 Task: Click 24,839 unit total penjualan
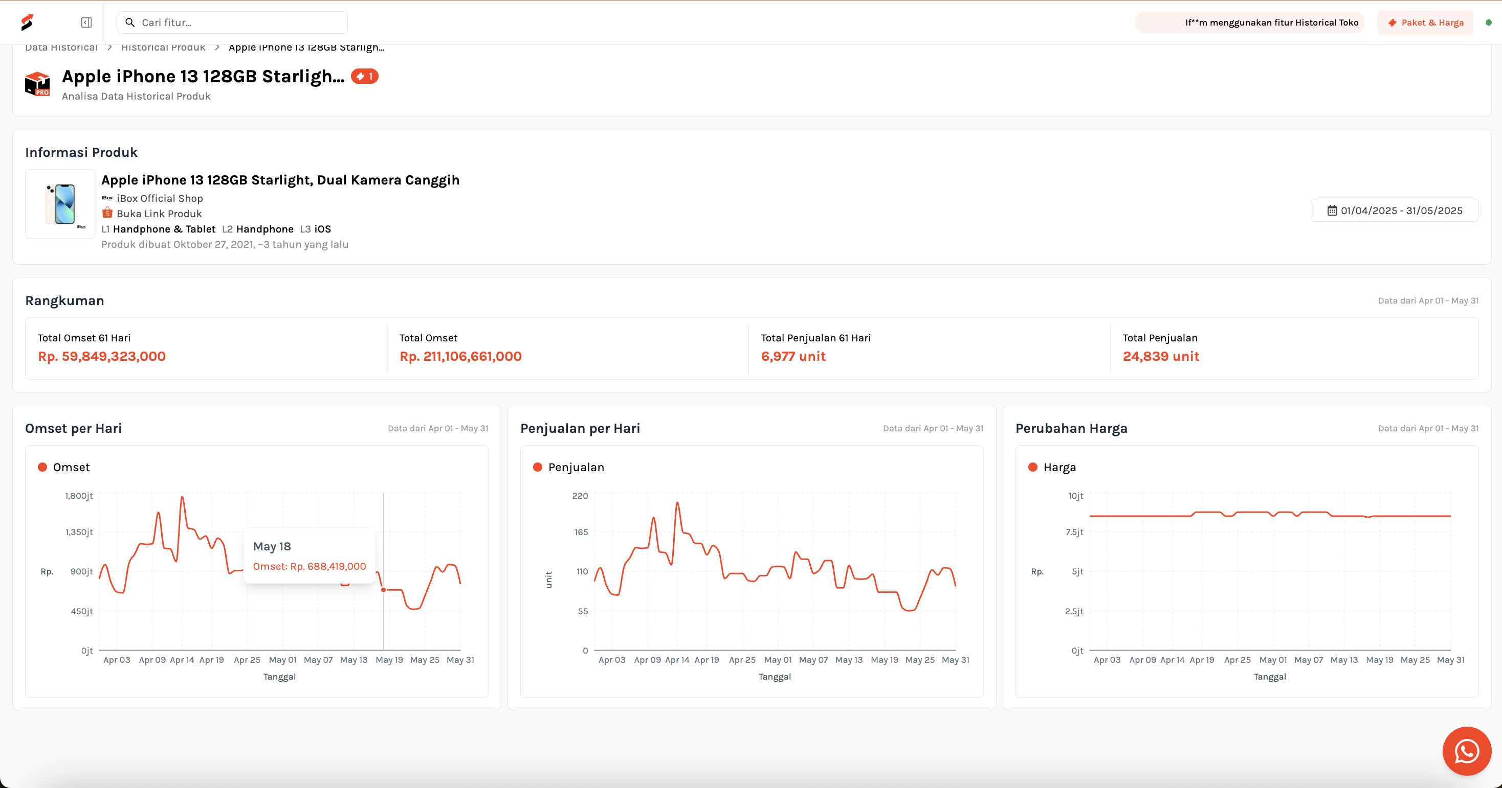pyautogui.click(x=1161, y=356)
